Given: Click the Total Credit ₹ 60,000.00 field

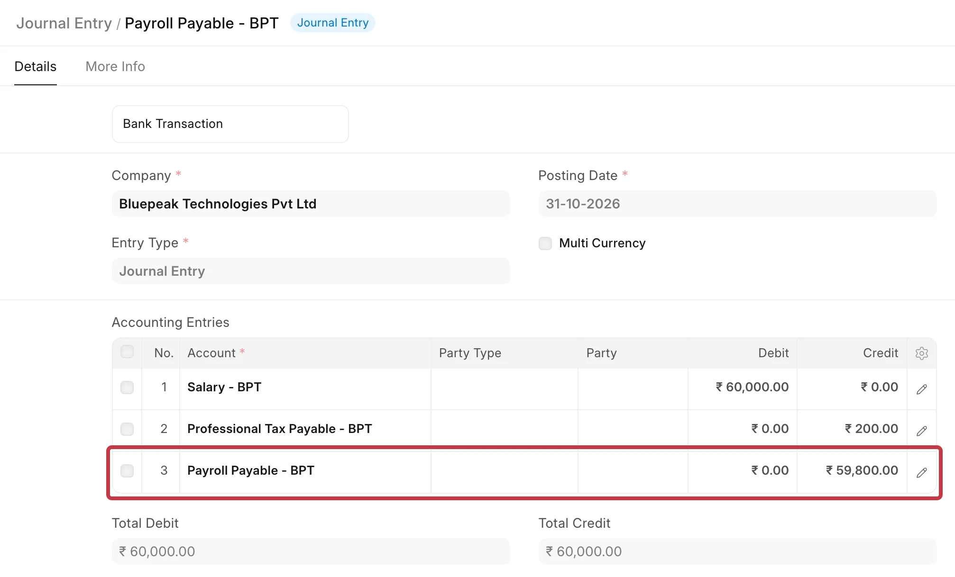Looking at the screenshot, I should (x=738, y=551).
